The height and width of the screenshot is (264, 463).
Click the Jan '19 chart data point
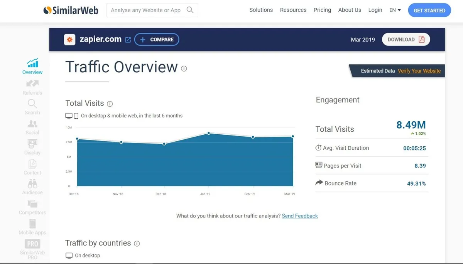coord(209,133)
